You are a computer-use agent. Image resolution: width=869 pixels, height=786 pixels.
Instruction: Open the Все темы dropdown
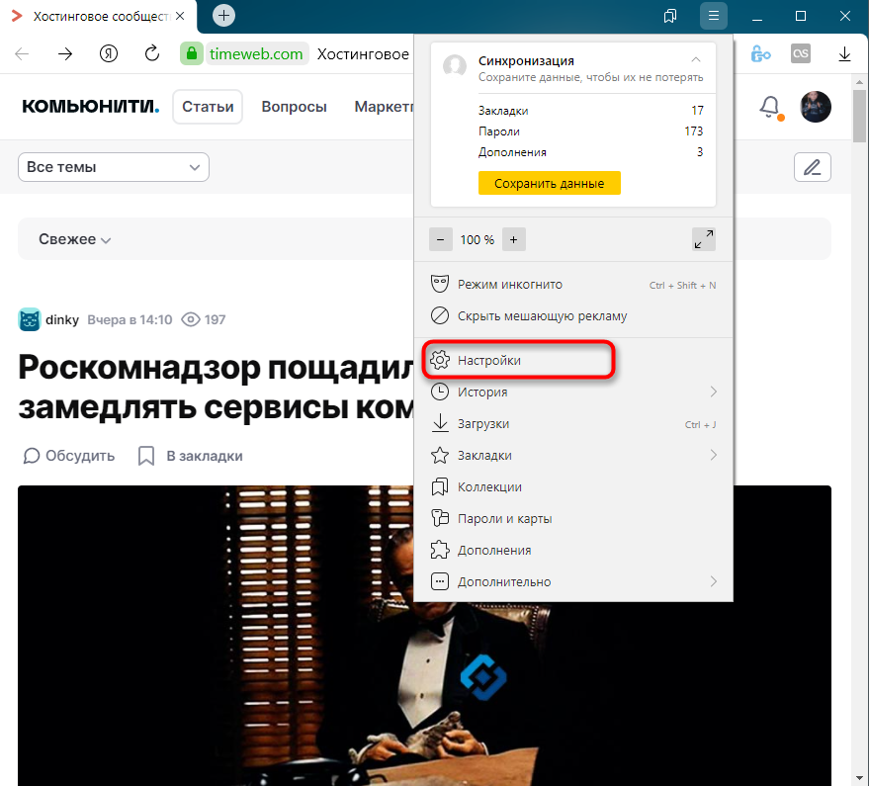(x=114, y=167)
